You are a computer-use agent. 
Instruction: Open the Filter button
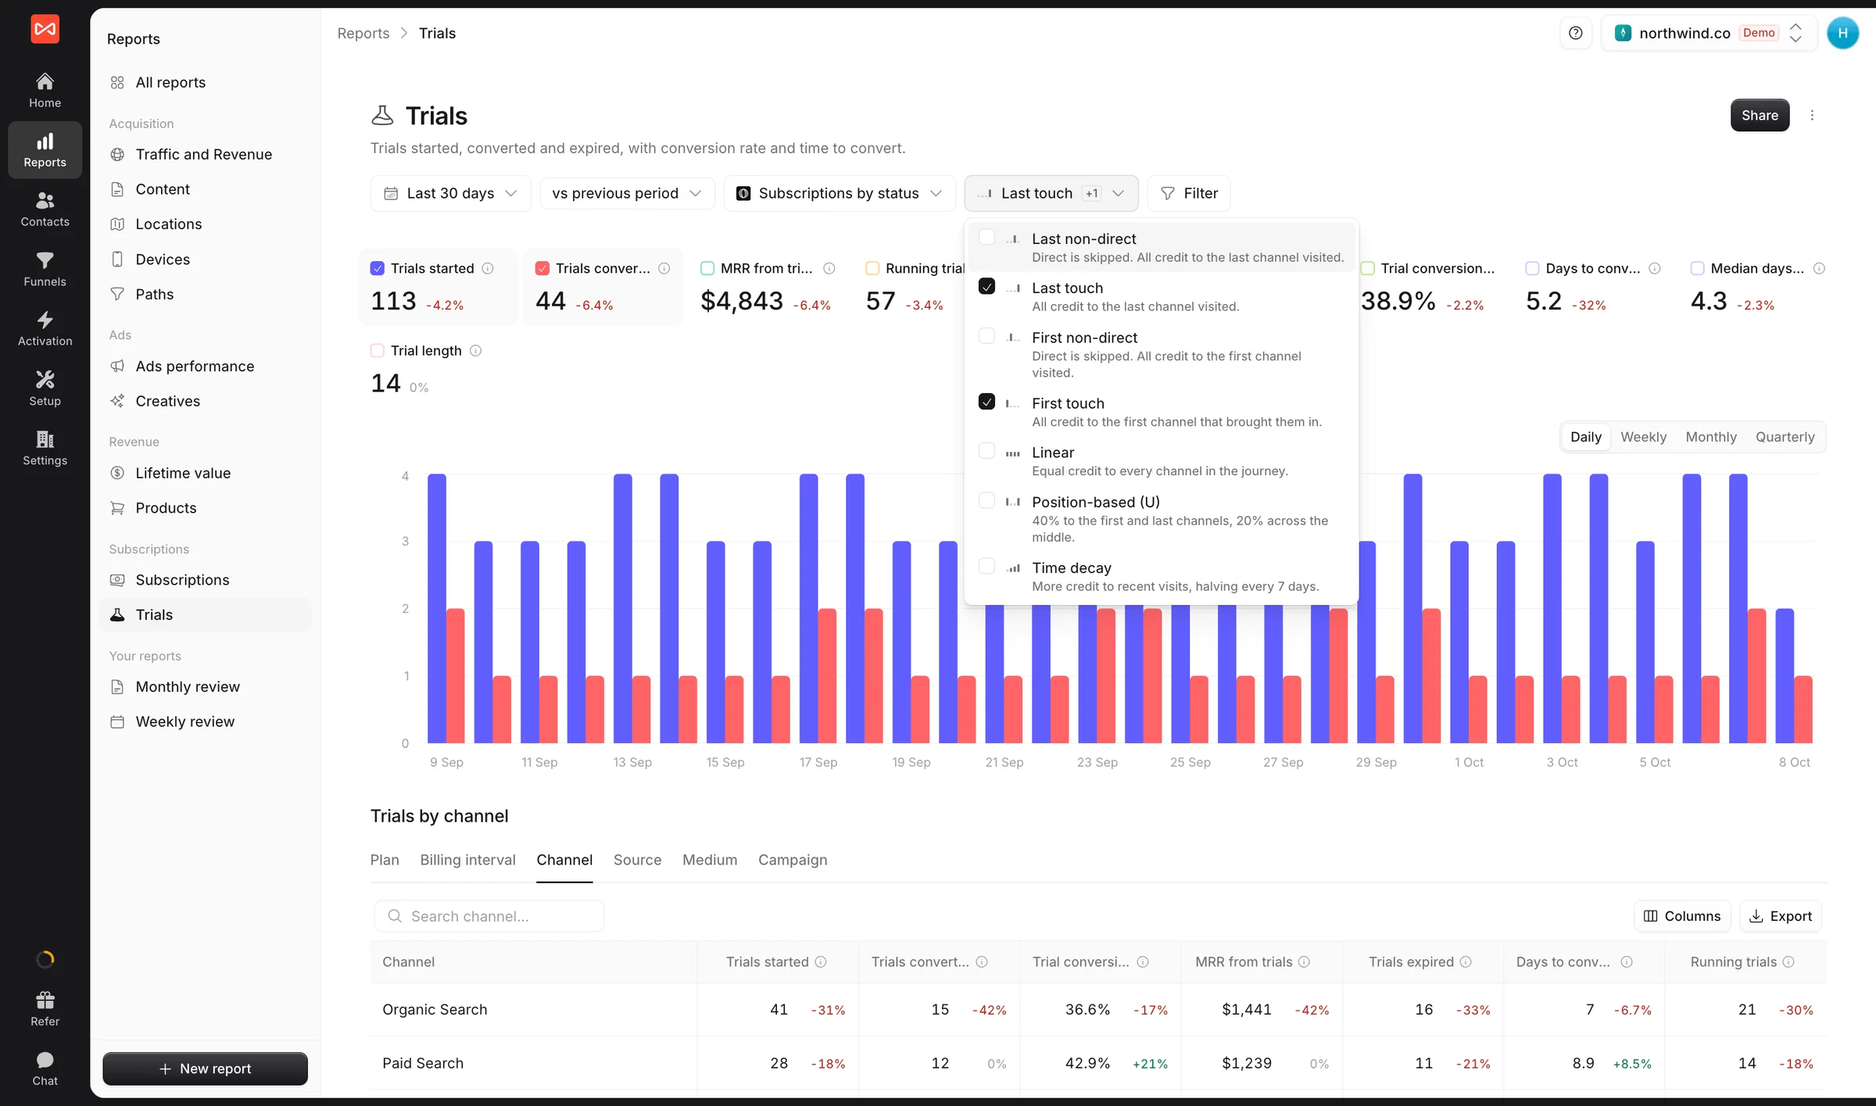point(1188,193)
